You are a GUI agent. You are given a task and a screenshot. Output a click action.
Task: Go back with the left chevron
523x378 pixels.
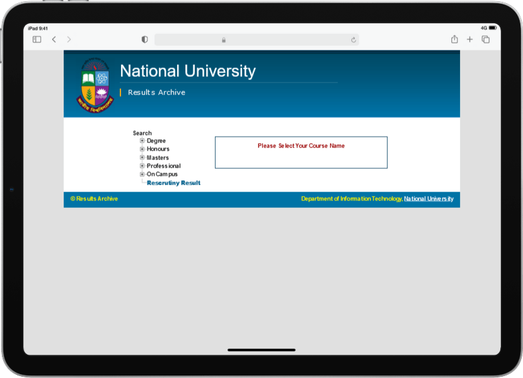click(54, 39)
